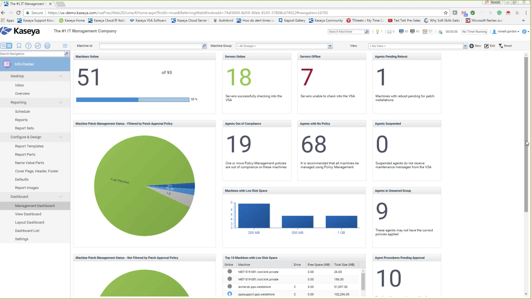Click the Search Machines input field
Screen dimensions: 531x299
346,31
